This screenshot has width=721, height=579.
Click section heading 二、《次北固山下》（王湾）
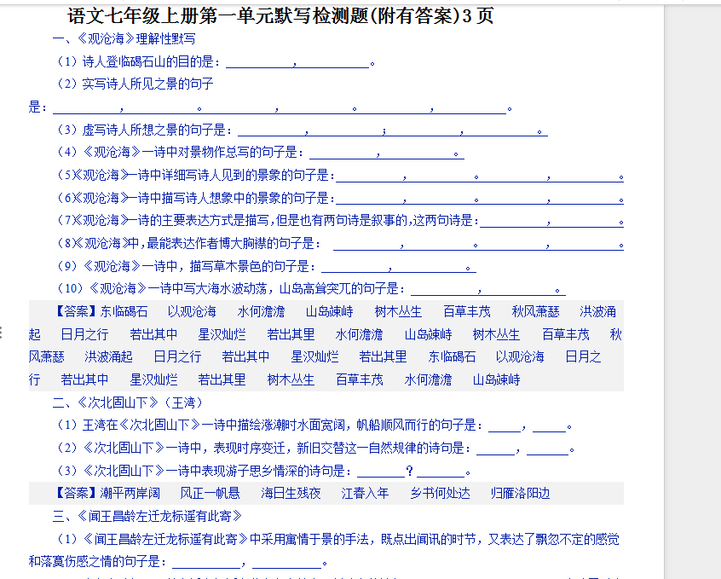tap(128, 402)
